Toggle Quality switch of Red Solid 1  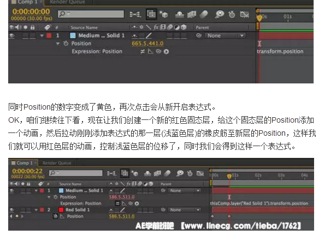point(123,209)
